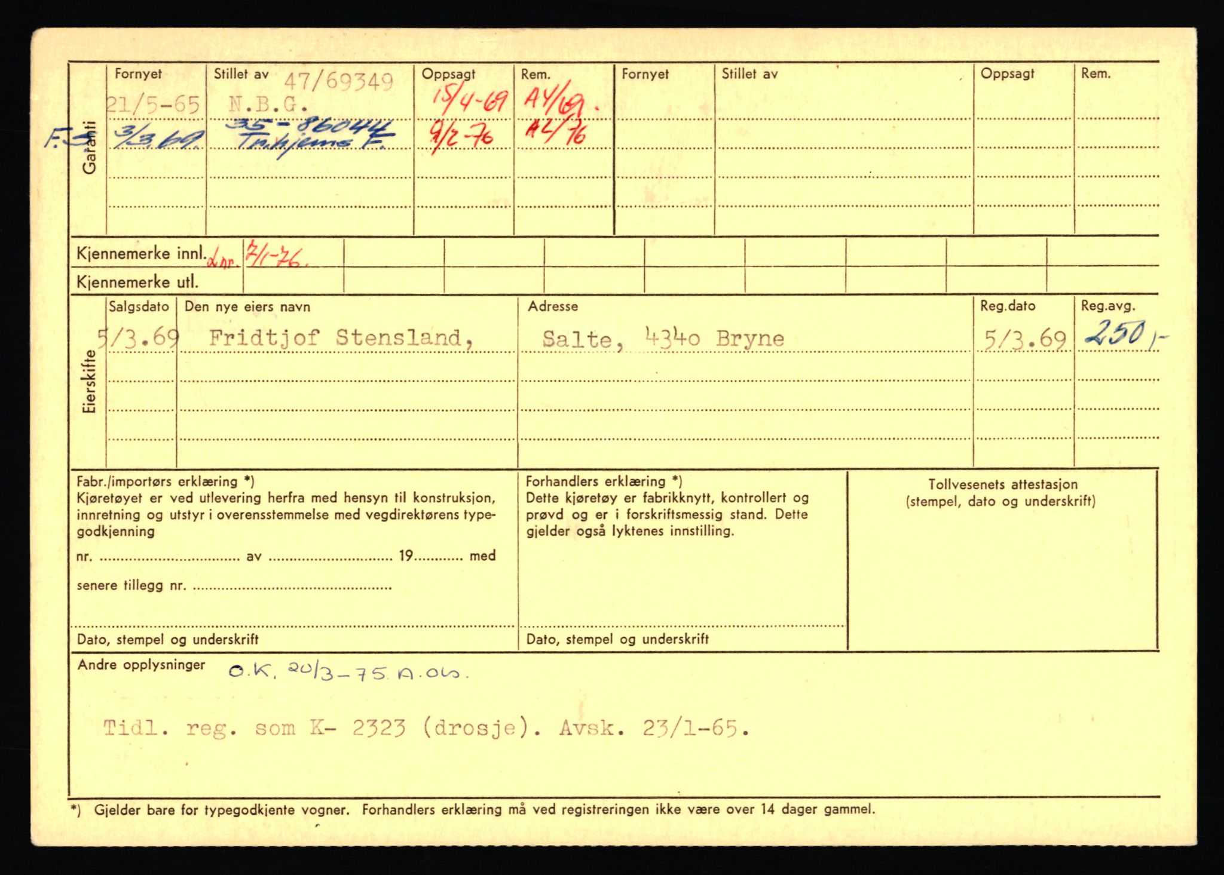
Task: Click the Forhandlers erklæring heading
Action: pyautogui.click(x=604, y=481)
